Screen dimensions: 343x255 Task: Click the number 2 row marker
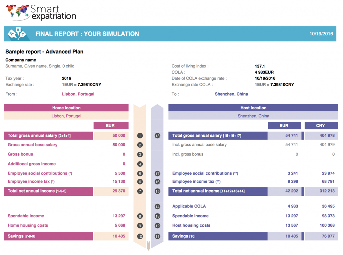[140, 145]
